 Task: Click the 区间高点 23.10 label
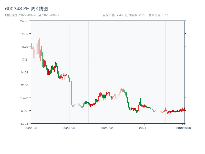pyautogui.click(x=136, y=15)
